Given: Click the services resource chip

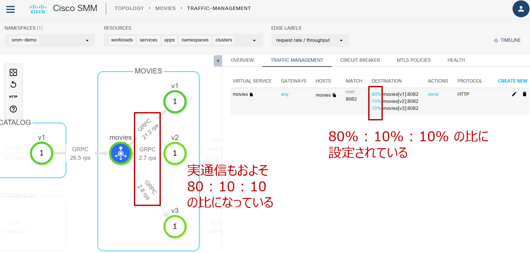Looking at the screenshot, I should point(149,40).
